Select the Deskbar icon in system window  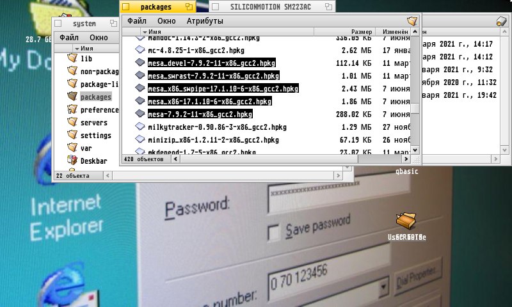(x=72, y=160)
